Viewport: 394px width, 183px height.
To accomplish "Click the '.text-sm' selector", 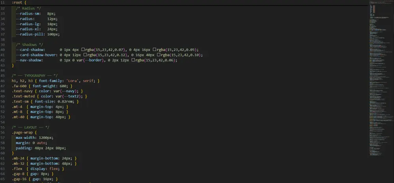I will tap(20, 101).
